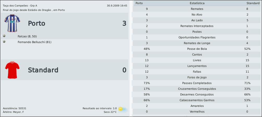Click the Estatística column header
The height and width of the screenshot is (117, 262).
click(x=197, y=3)
